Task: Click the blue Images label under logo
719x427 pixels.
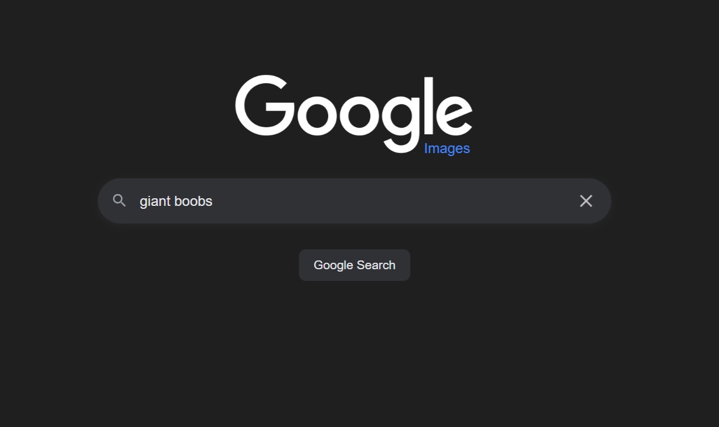Action: tap(447, 148)
